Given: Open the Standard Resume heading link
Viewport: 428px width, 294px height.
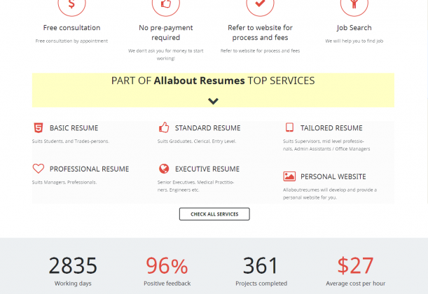Looking at the screenshot, I should tap(207, 128).
